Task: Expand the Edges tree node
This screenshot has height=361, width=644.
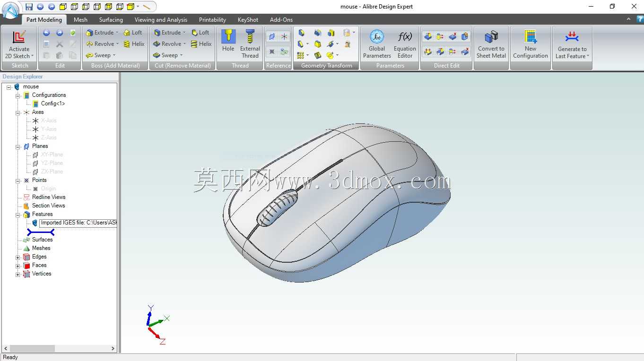Action: point(18,257)
